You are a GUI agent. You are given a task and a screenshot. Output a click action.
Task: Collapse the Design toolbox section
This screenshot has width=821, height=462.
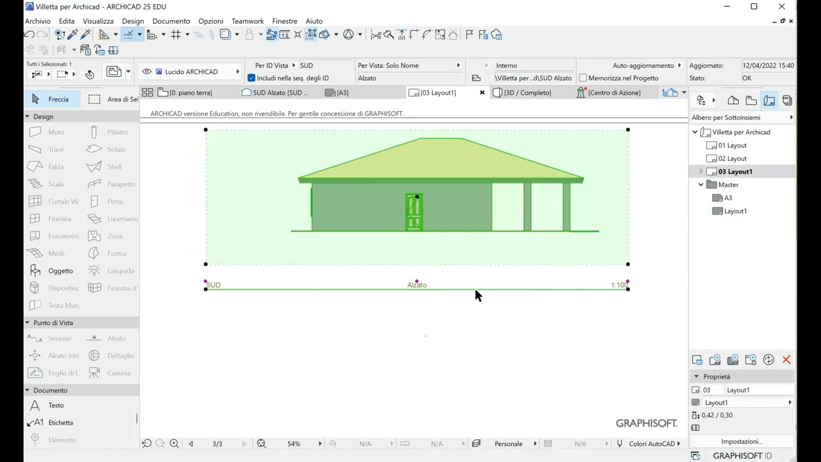click(x=27, y=117)
